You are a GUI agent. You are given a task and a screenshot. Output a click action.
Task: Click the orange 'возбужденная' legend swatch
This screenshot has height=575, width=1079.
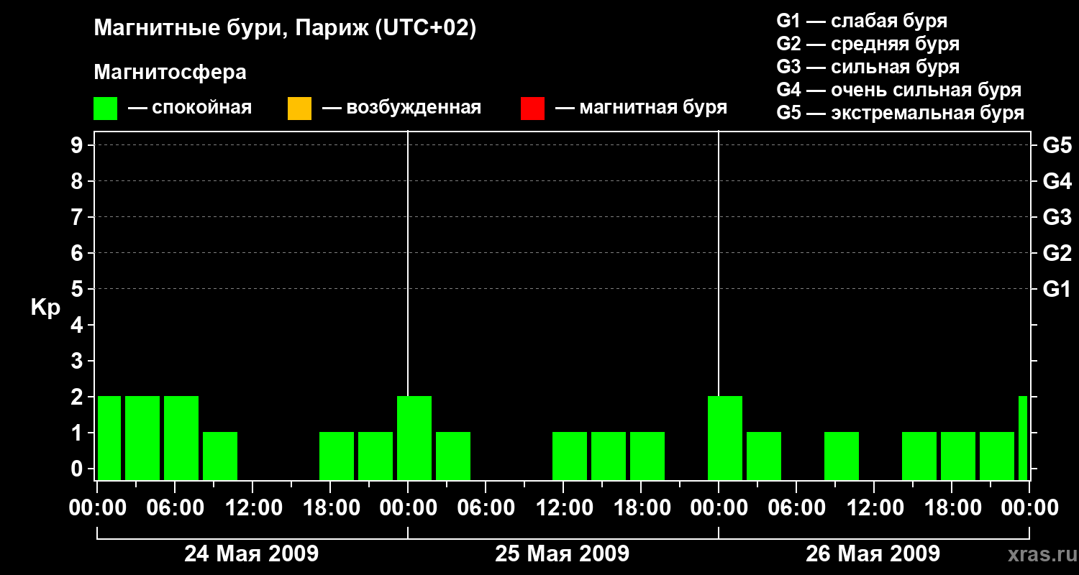pos(299,109)
